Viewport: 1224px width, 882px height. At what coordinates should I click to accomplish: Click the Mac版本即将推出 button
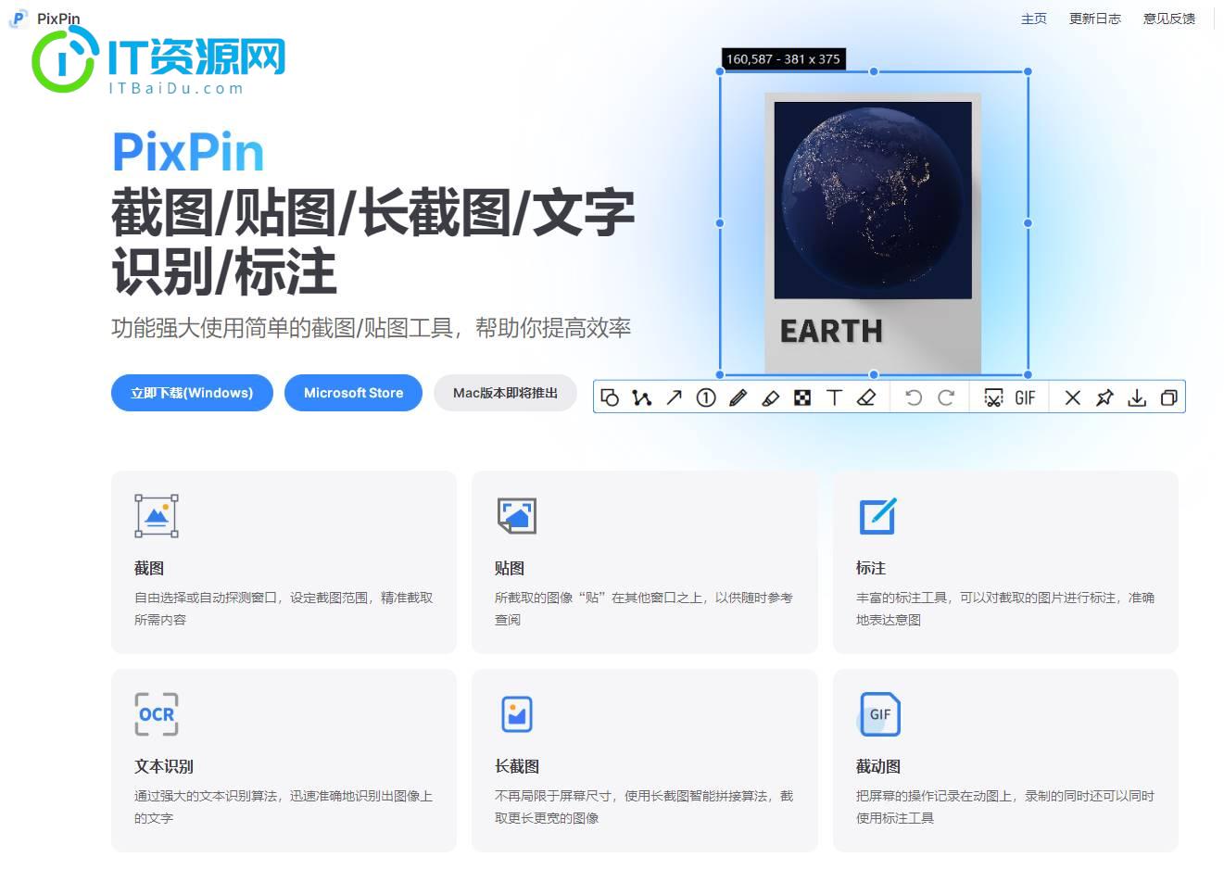click(x=505, y=393)
